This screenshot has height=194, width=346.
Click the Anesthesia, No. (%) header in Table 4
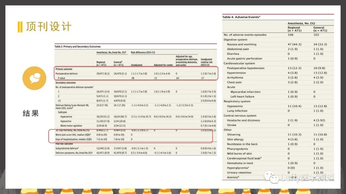pos(301,23)
